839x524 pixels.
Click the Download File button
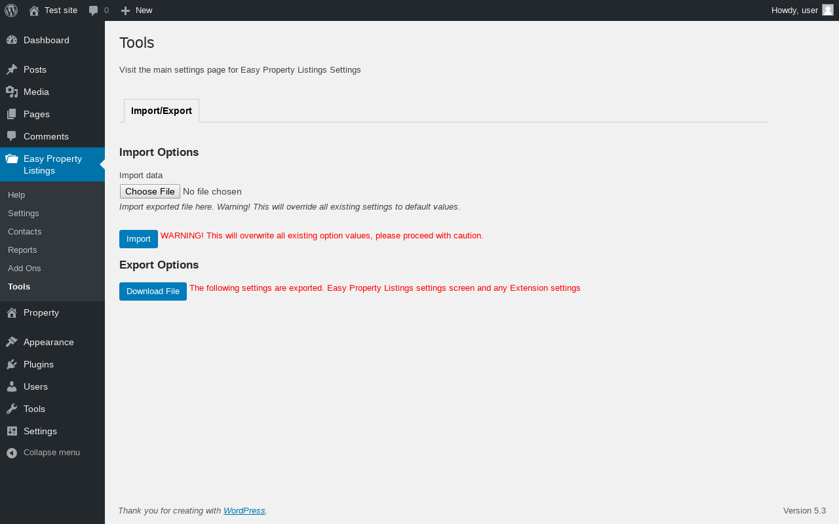pyautogui.click(x=153, y=291)
